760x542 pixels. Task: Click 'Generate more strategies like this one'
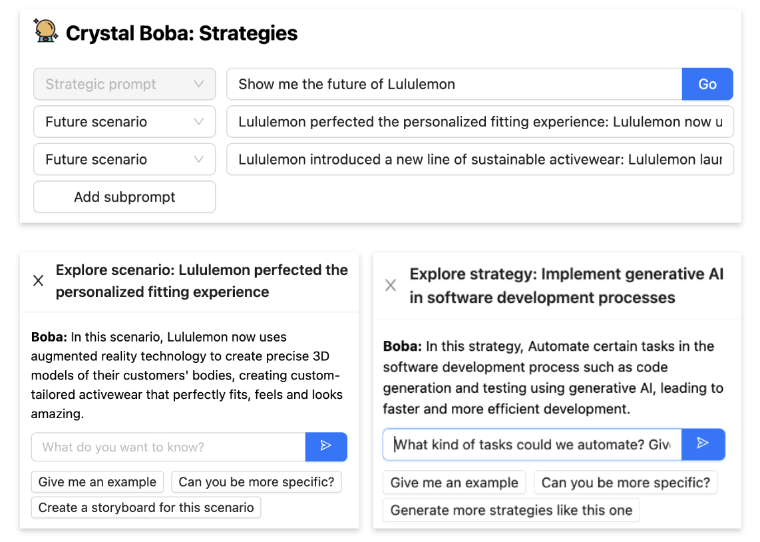click(x=511, y=511)
